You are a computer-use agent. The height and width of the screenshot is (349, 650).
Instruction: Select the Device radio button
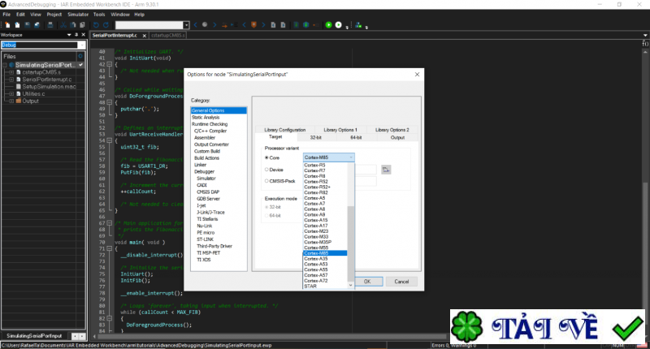[267, 169]
